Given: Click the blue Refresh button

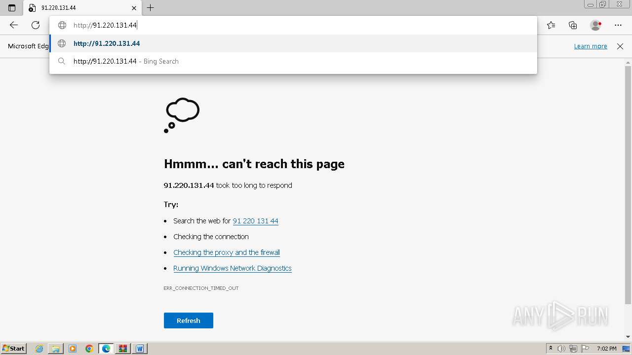Looking at the screenshot, I should tap(189, 320).
